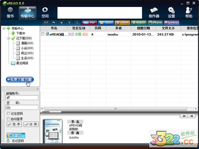Image resolution: width=199 pixels, height=149 pixels.
Task: Select 已下载(0/0) in the tree
Action: click(x=24, y=38)
